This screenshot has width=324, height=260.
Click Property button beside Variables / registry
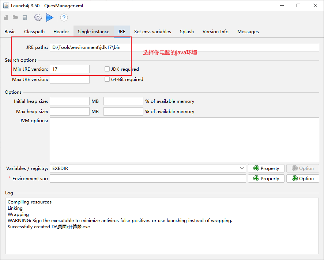266,168
